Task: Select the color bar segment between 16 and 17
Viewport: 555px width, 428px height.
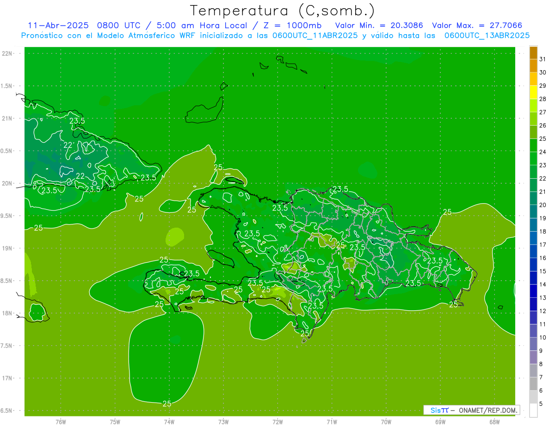Action: [x=533, y=251]
